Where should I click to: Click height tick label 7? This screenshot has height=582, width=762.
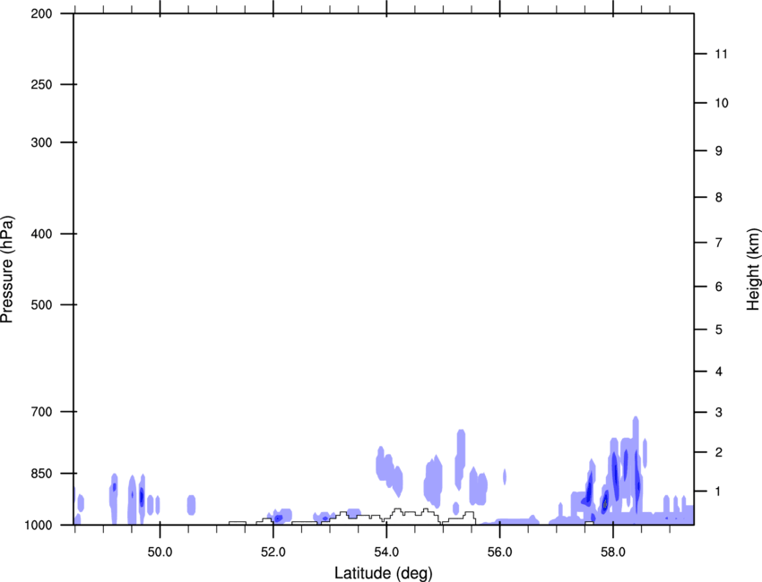(x=719, y=243)
